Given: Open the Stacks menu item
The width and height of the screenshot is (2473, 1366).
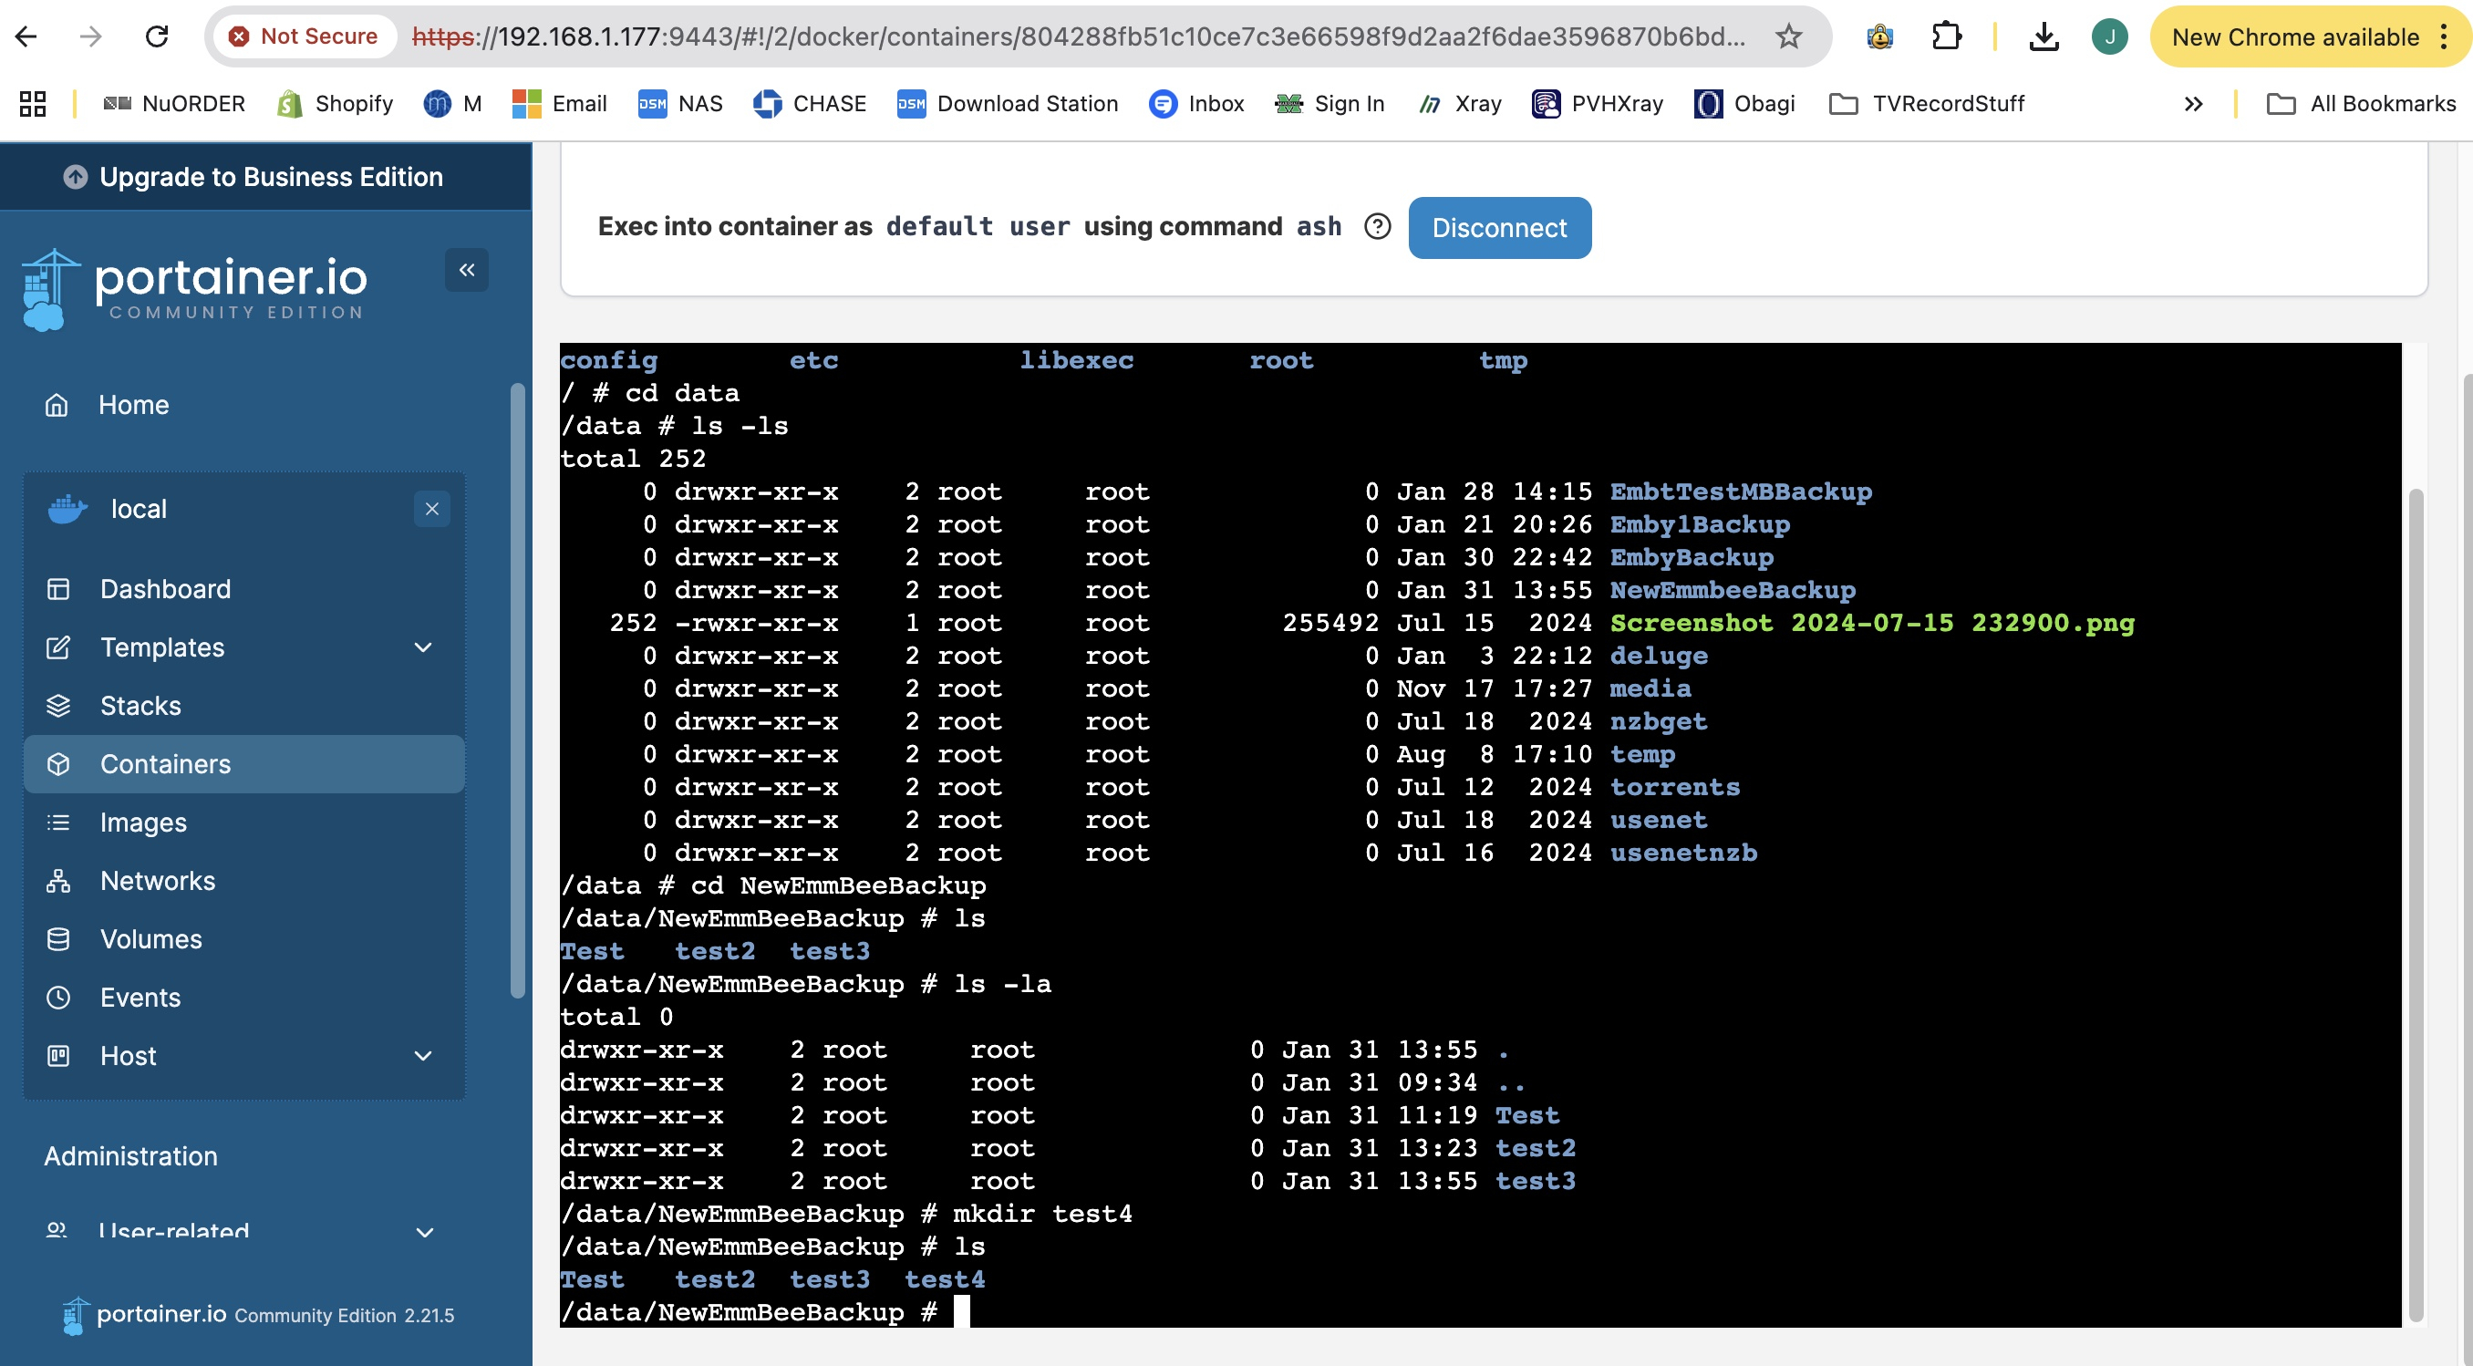Looking at the screenshot, I should coord(140,706).
